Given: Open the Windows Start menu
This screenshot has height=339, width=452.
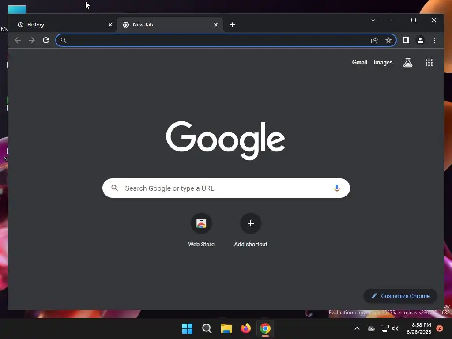Looking at the screenshot, I should 187,328.
